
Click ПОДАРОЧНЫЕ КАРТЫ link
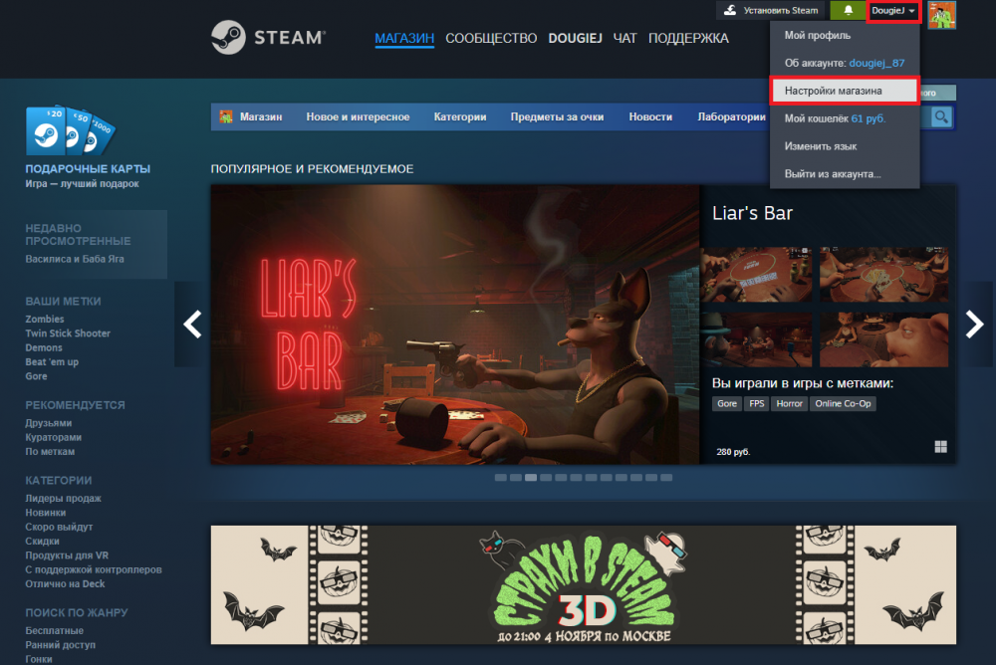(88, 169)
